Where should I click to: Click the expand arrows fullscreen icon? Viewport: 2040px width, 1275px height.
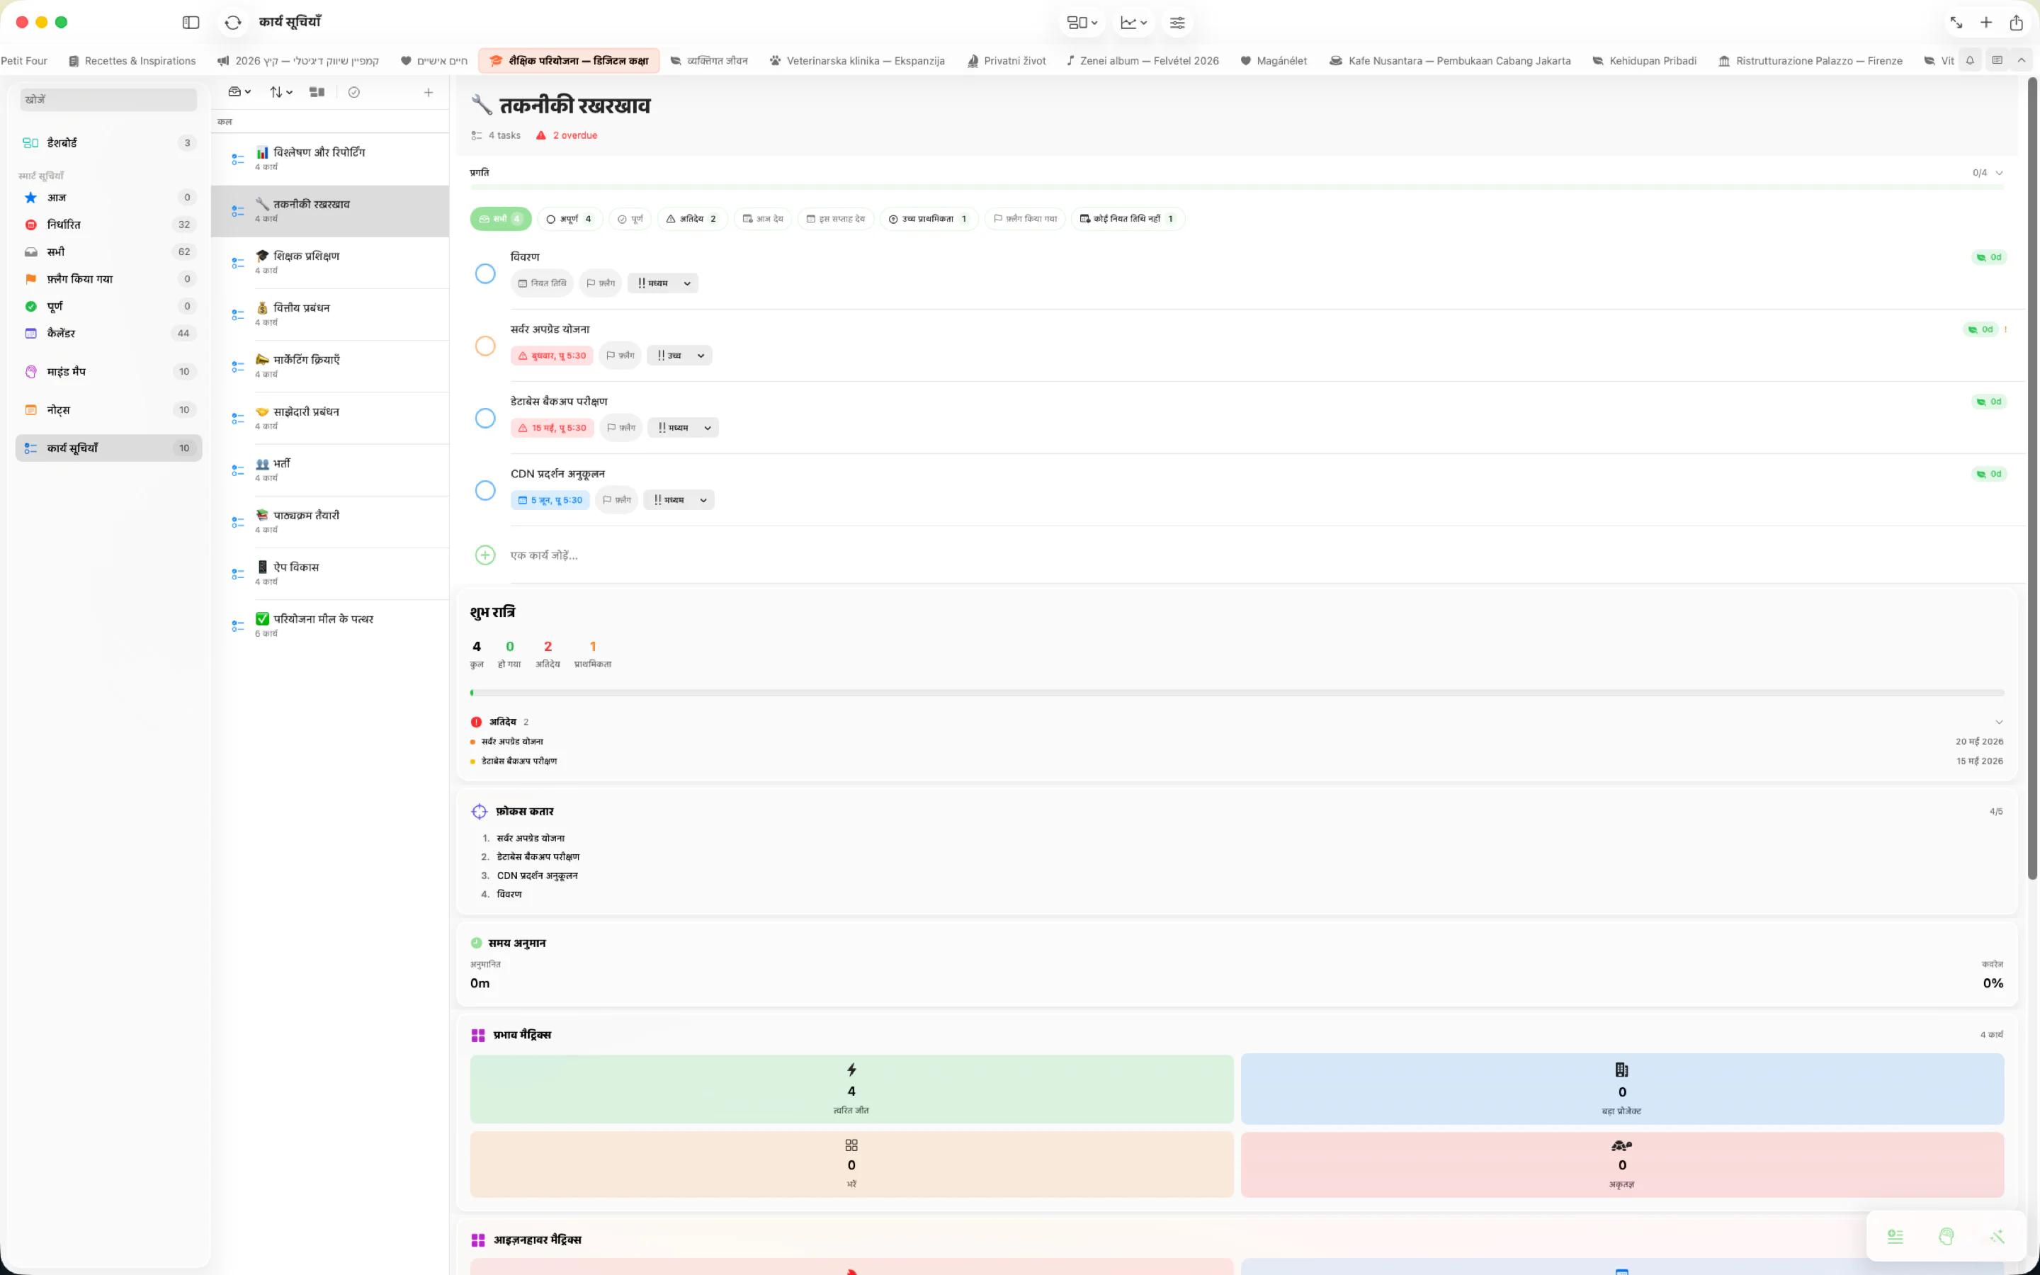(1956, 23)
